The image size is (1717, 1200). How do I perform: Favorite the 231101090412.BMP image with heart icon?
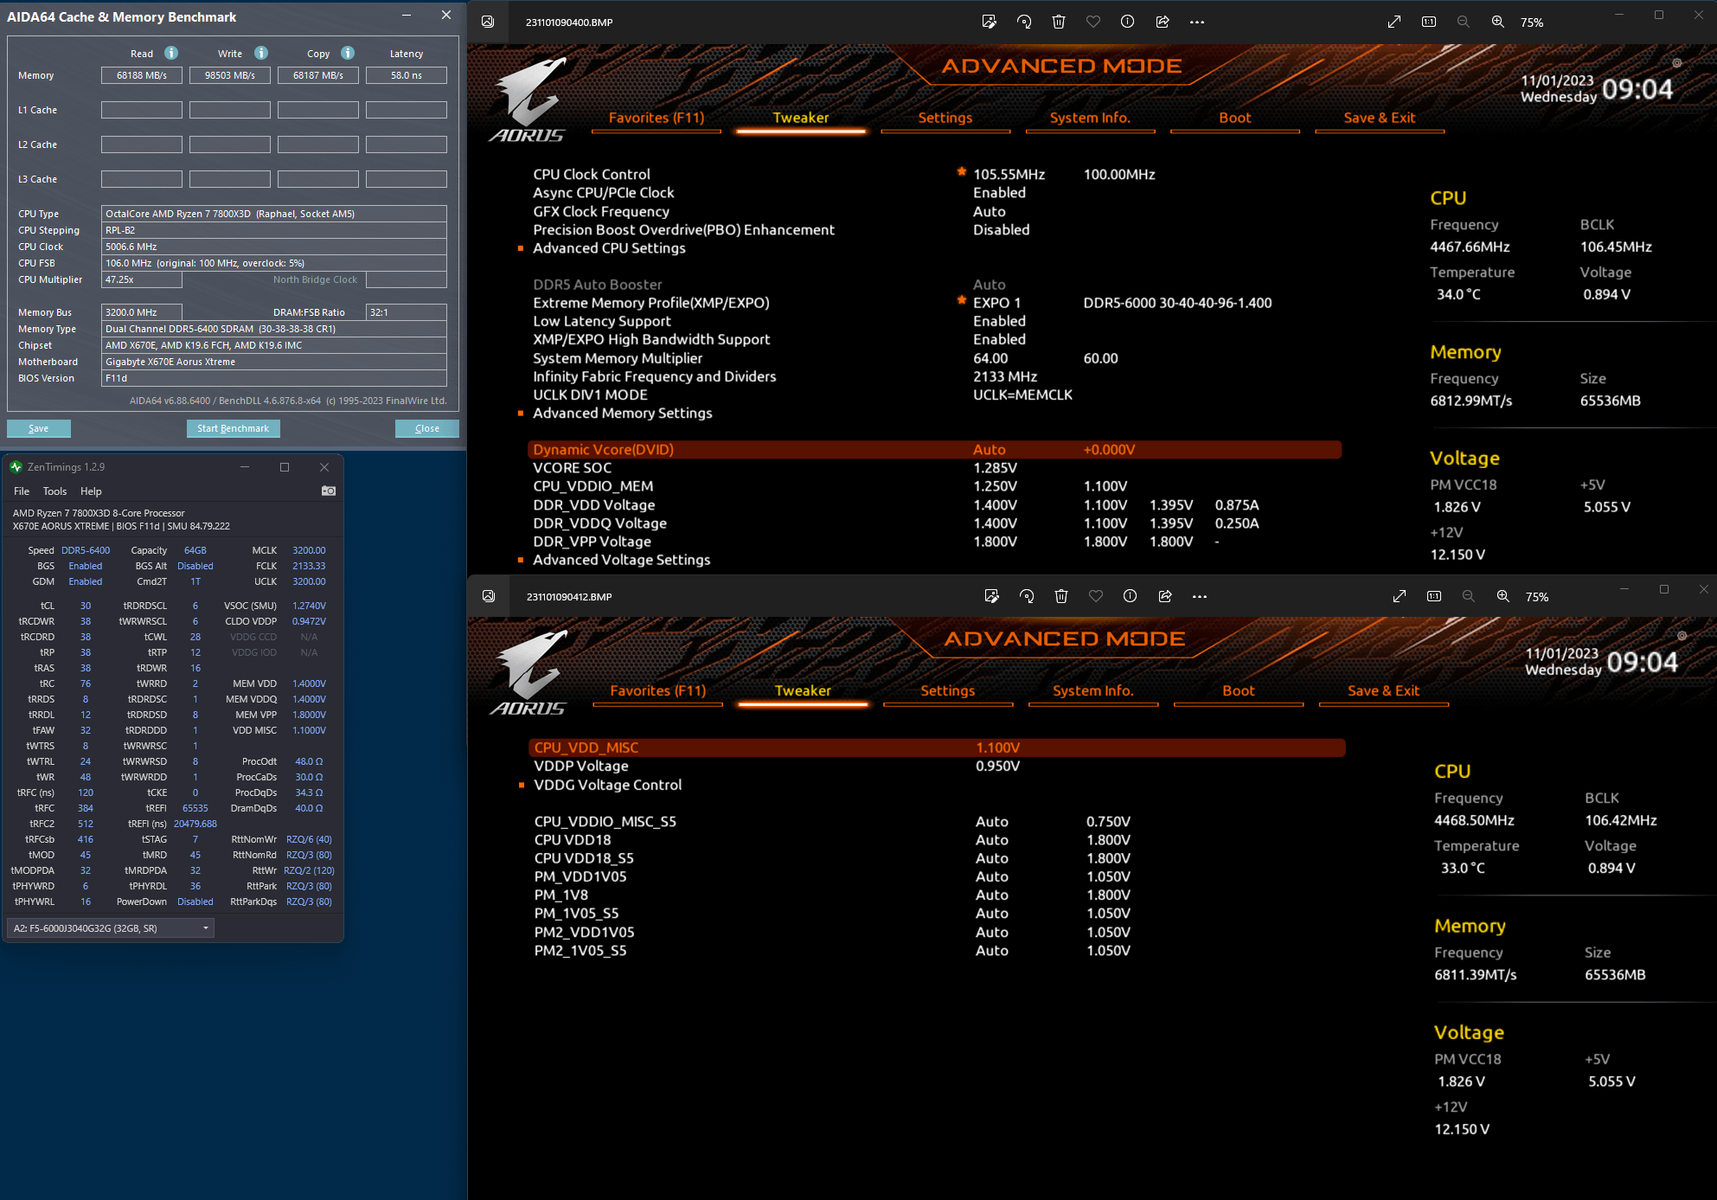coord(1096,596)
